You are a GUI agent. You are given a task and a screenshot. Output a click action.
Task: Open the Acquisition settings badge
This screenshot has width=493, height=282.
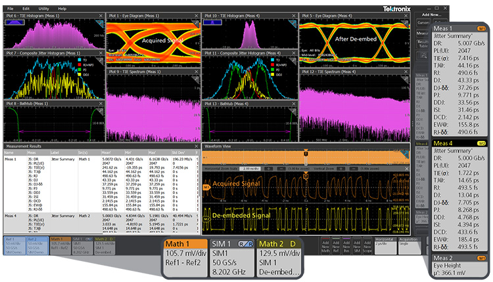click(406, 244)
